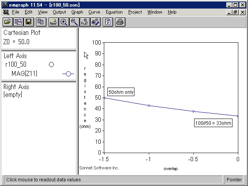This screenshot has height=186, width=248.
Task: Restore the inner r100_50.son document window
Action: click(x=235, y=12)
